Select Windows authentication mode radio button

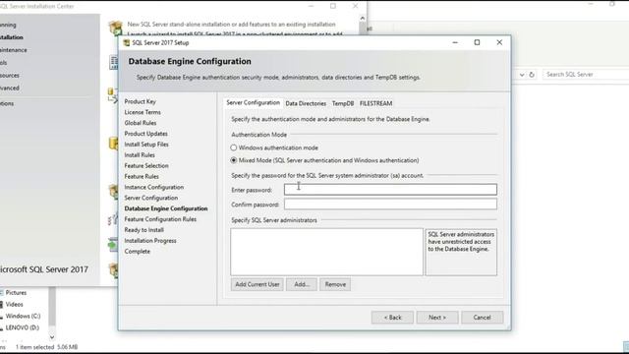pyautogui.click(x=234, y=147)
